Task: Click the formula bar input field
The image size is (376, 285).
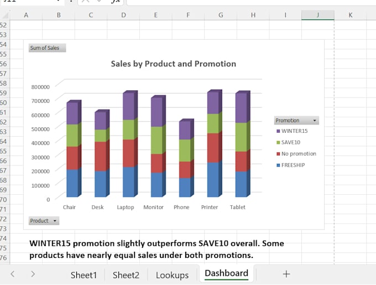Action: pos(251,2)
